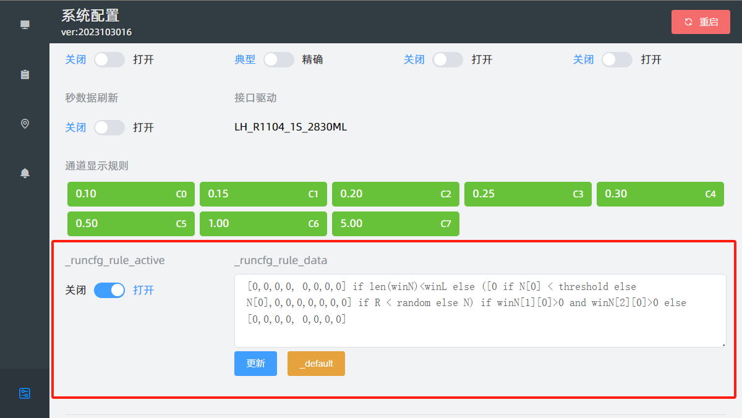Click the orange _default button
Screen dimensions: 742x418
316,364
